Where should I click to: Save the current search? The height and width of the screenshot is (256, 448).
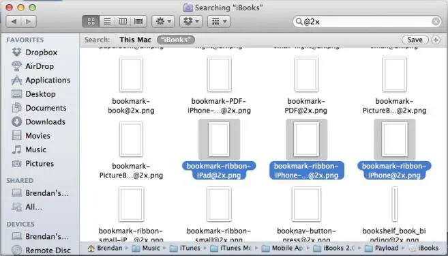click(x=415, y=40)
